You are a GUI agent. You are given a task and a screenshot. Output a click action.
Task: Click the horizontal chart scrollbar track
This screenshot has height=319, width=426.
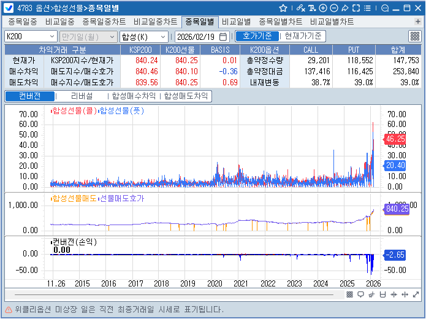[184, 294]
